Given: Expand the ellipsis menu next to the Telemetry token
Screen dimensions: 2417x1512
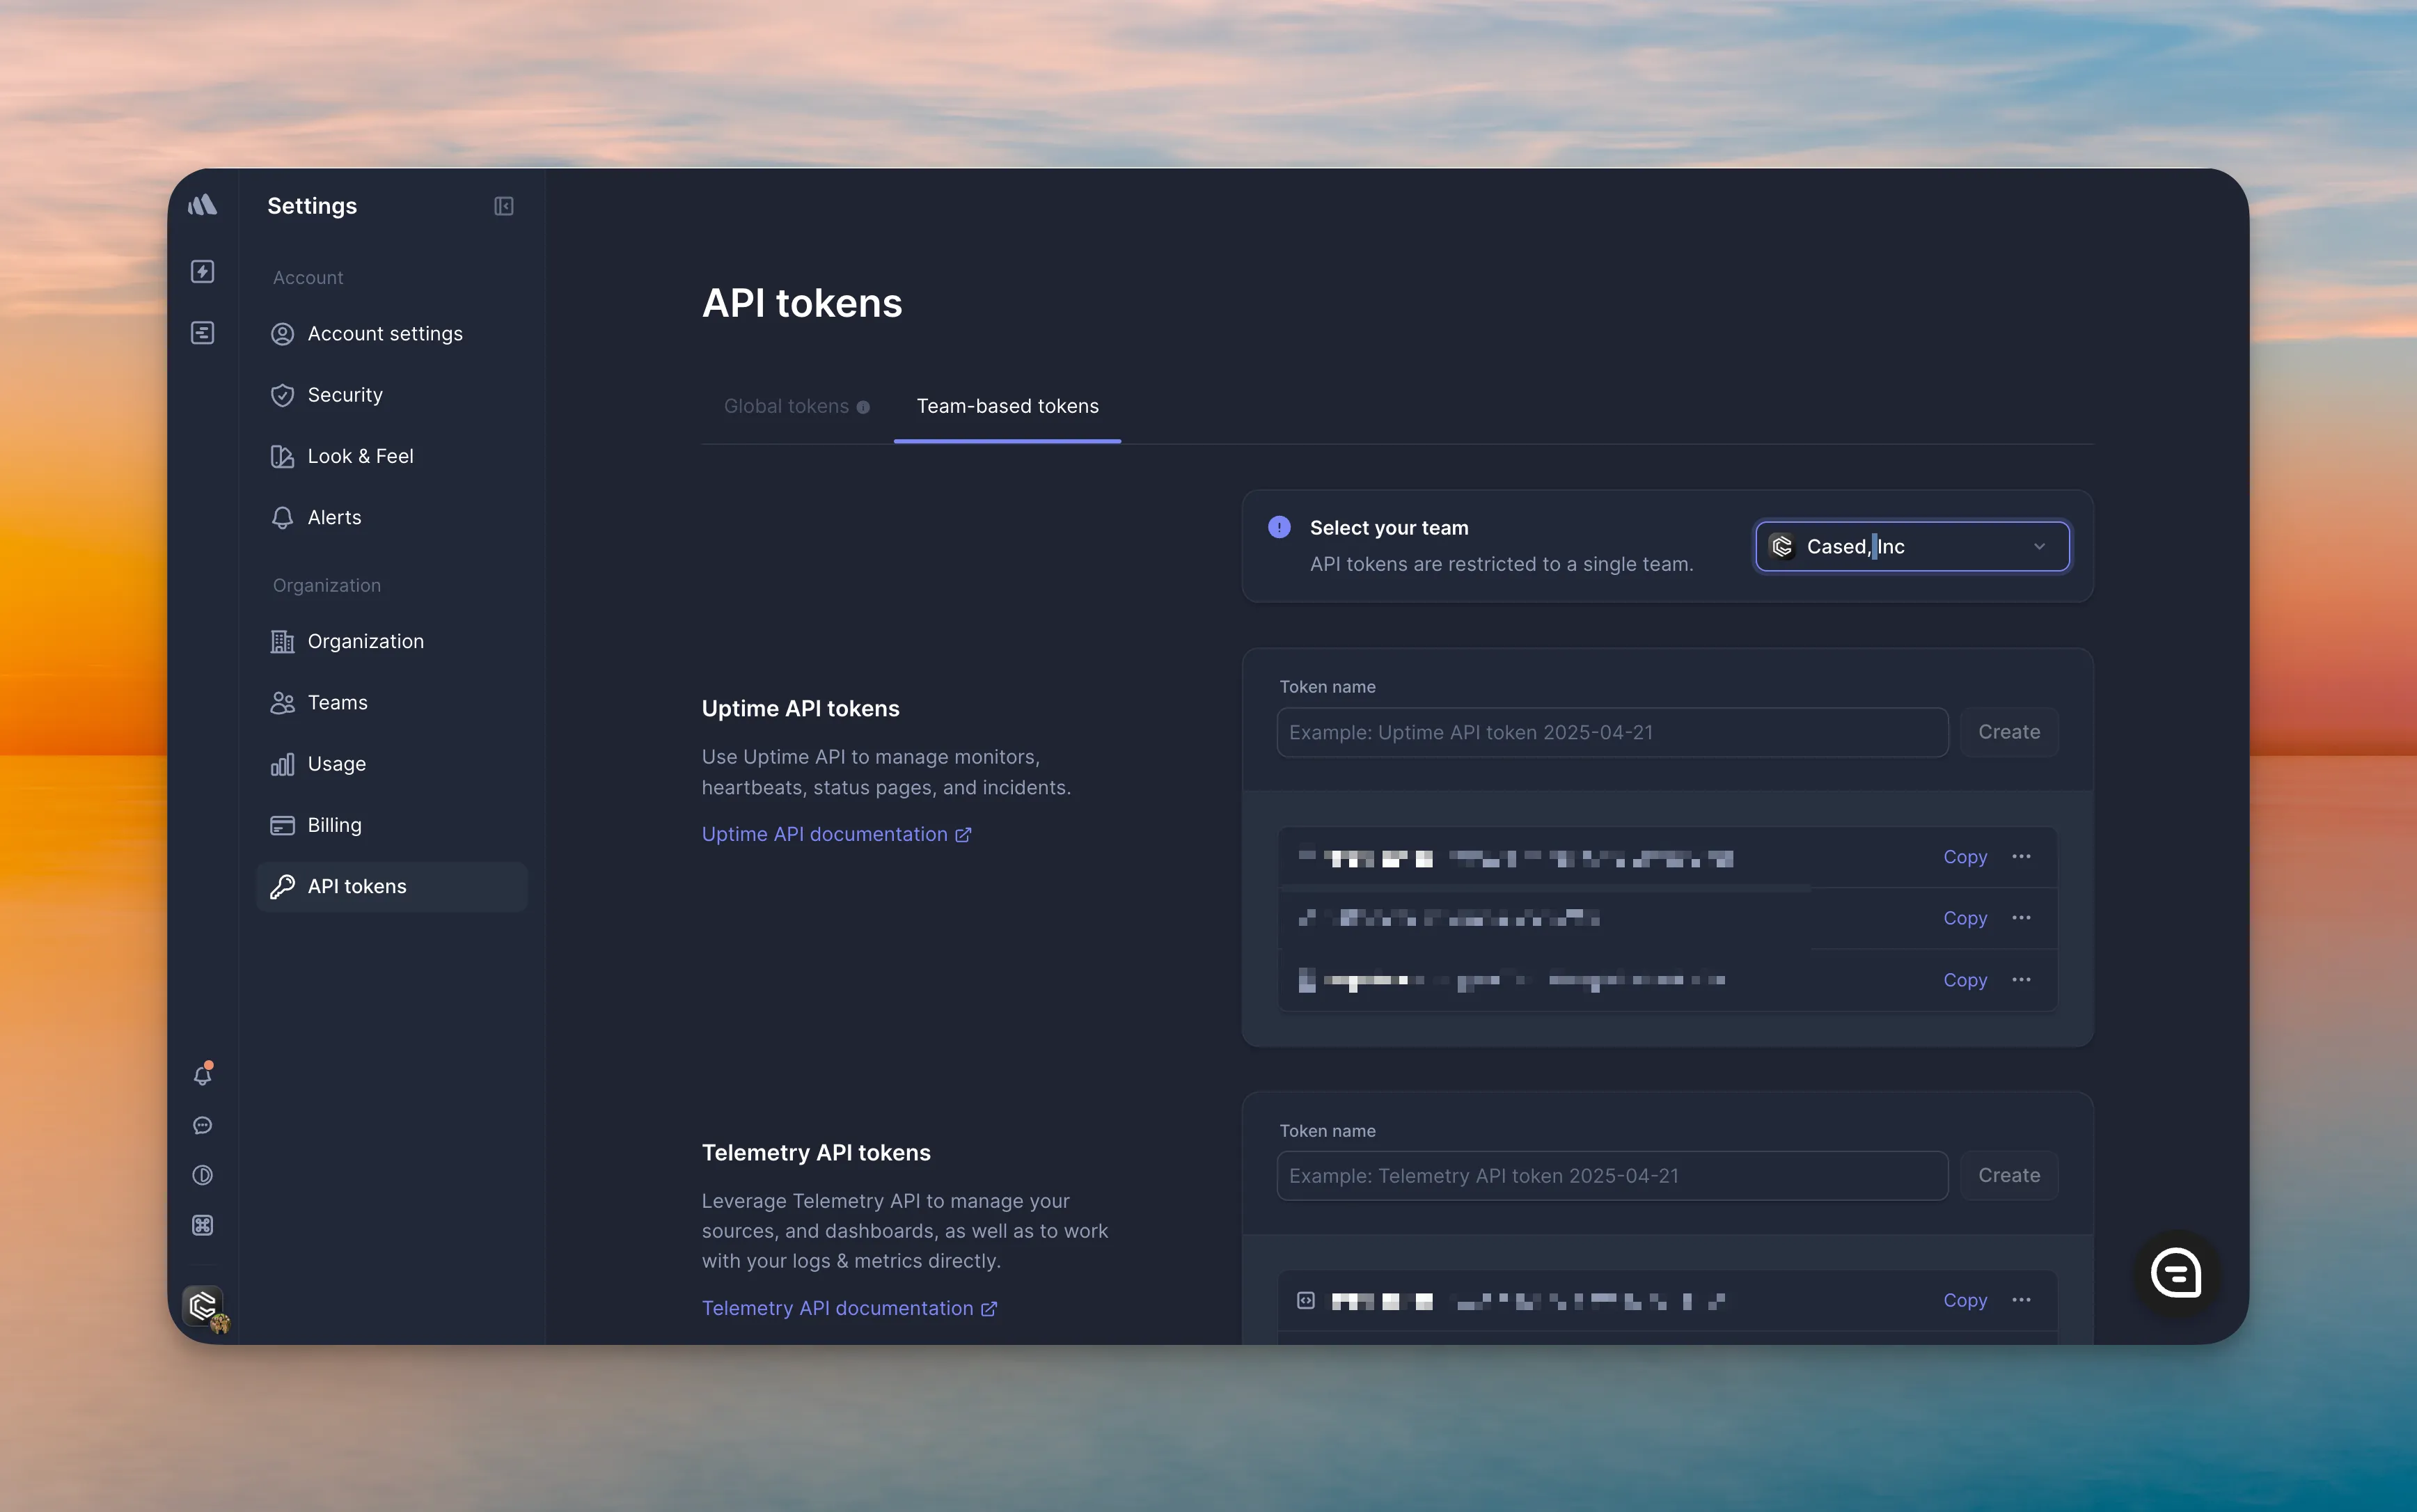Looking at the screenshot, I should click(x=2021, y=1300).
